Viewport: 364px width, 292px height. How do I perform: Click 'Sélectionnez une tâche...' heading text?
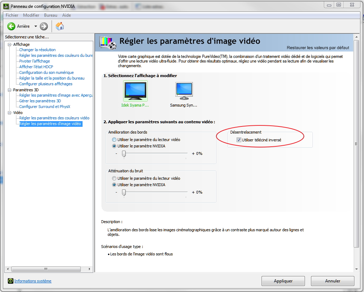coord(27,37)
